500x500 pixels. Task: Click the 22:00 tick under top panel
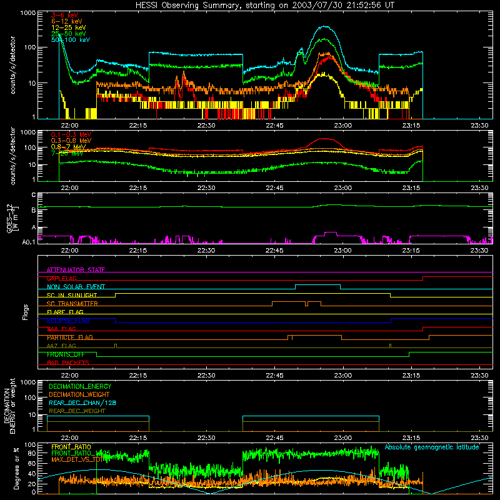[69, 126]
